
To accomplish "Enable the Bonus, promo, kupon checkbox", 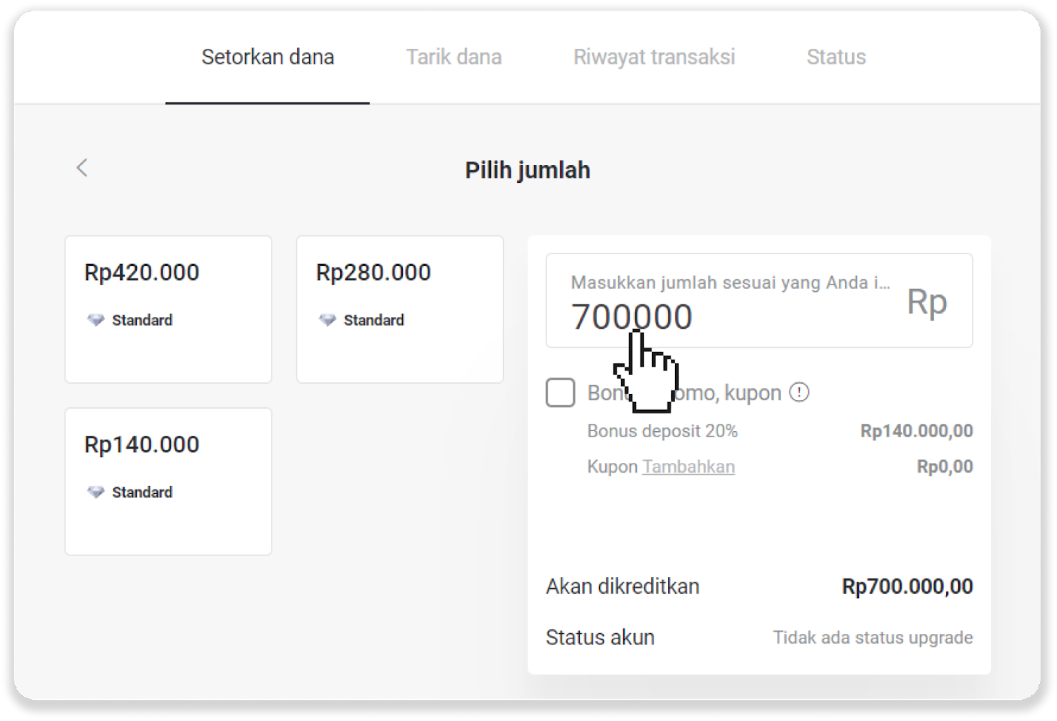I will tap(560, 393).
